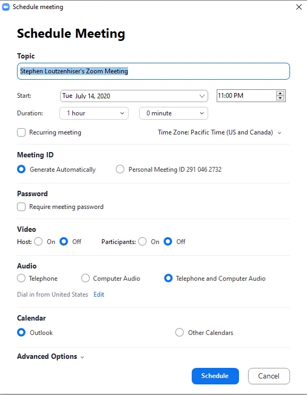
Task: Click the 'Dial in from United States' text
Action: 53,295
